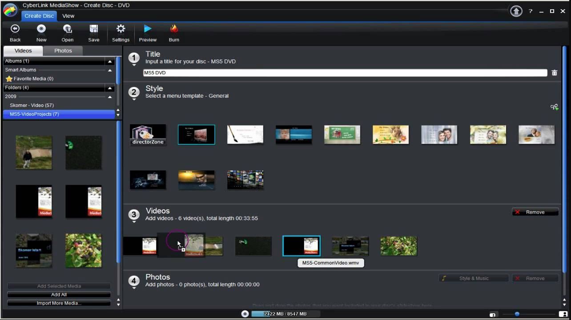Expand the Smart Albums section

tap(109, 70)
